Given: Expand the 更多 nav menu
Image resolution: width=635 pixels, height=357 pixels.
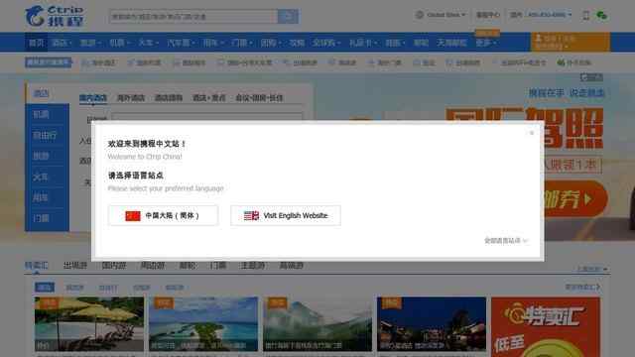Looking at the screenshot, I should pos(486,43).
